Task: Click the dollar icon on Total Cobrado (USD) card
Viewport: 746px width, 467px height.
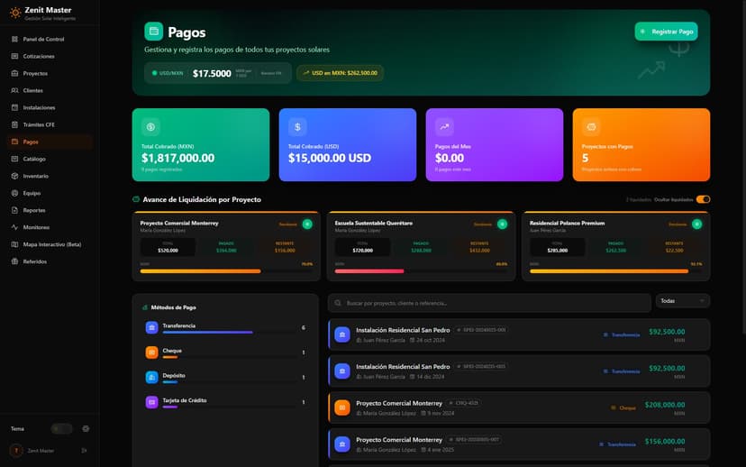Action: [x=297, y=127]
